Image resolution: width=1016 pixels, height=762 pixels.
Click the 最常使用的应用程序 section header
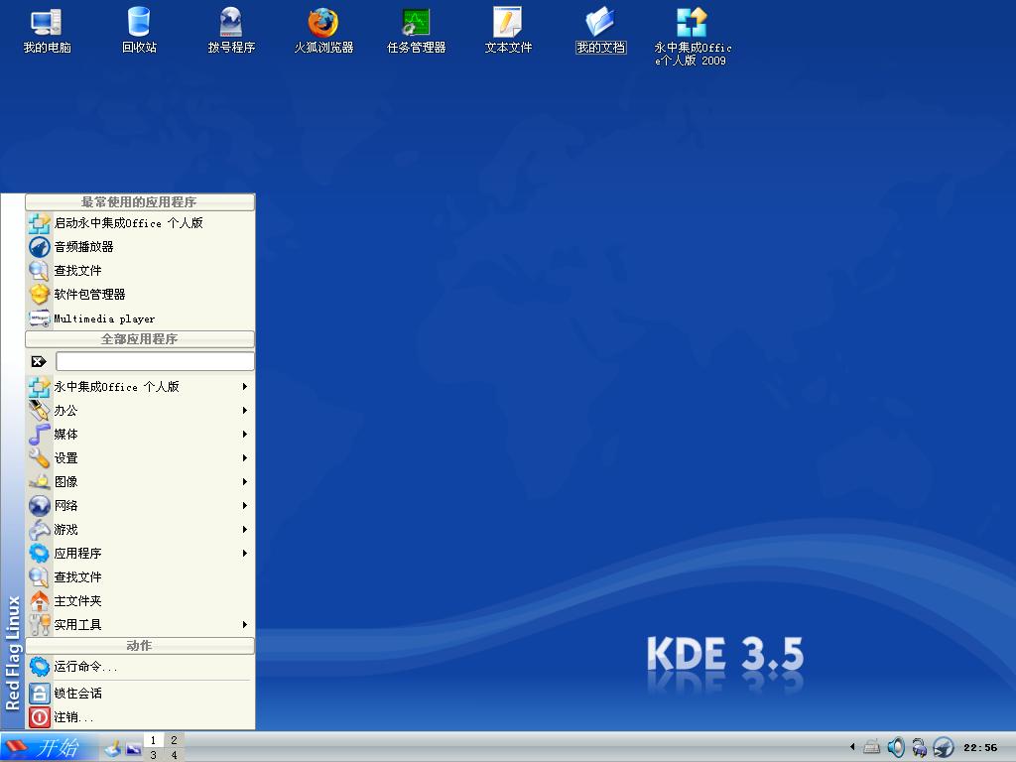(140, 202)
